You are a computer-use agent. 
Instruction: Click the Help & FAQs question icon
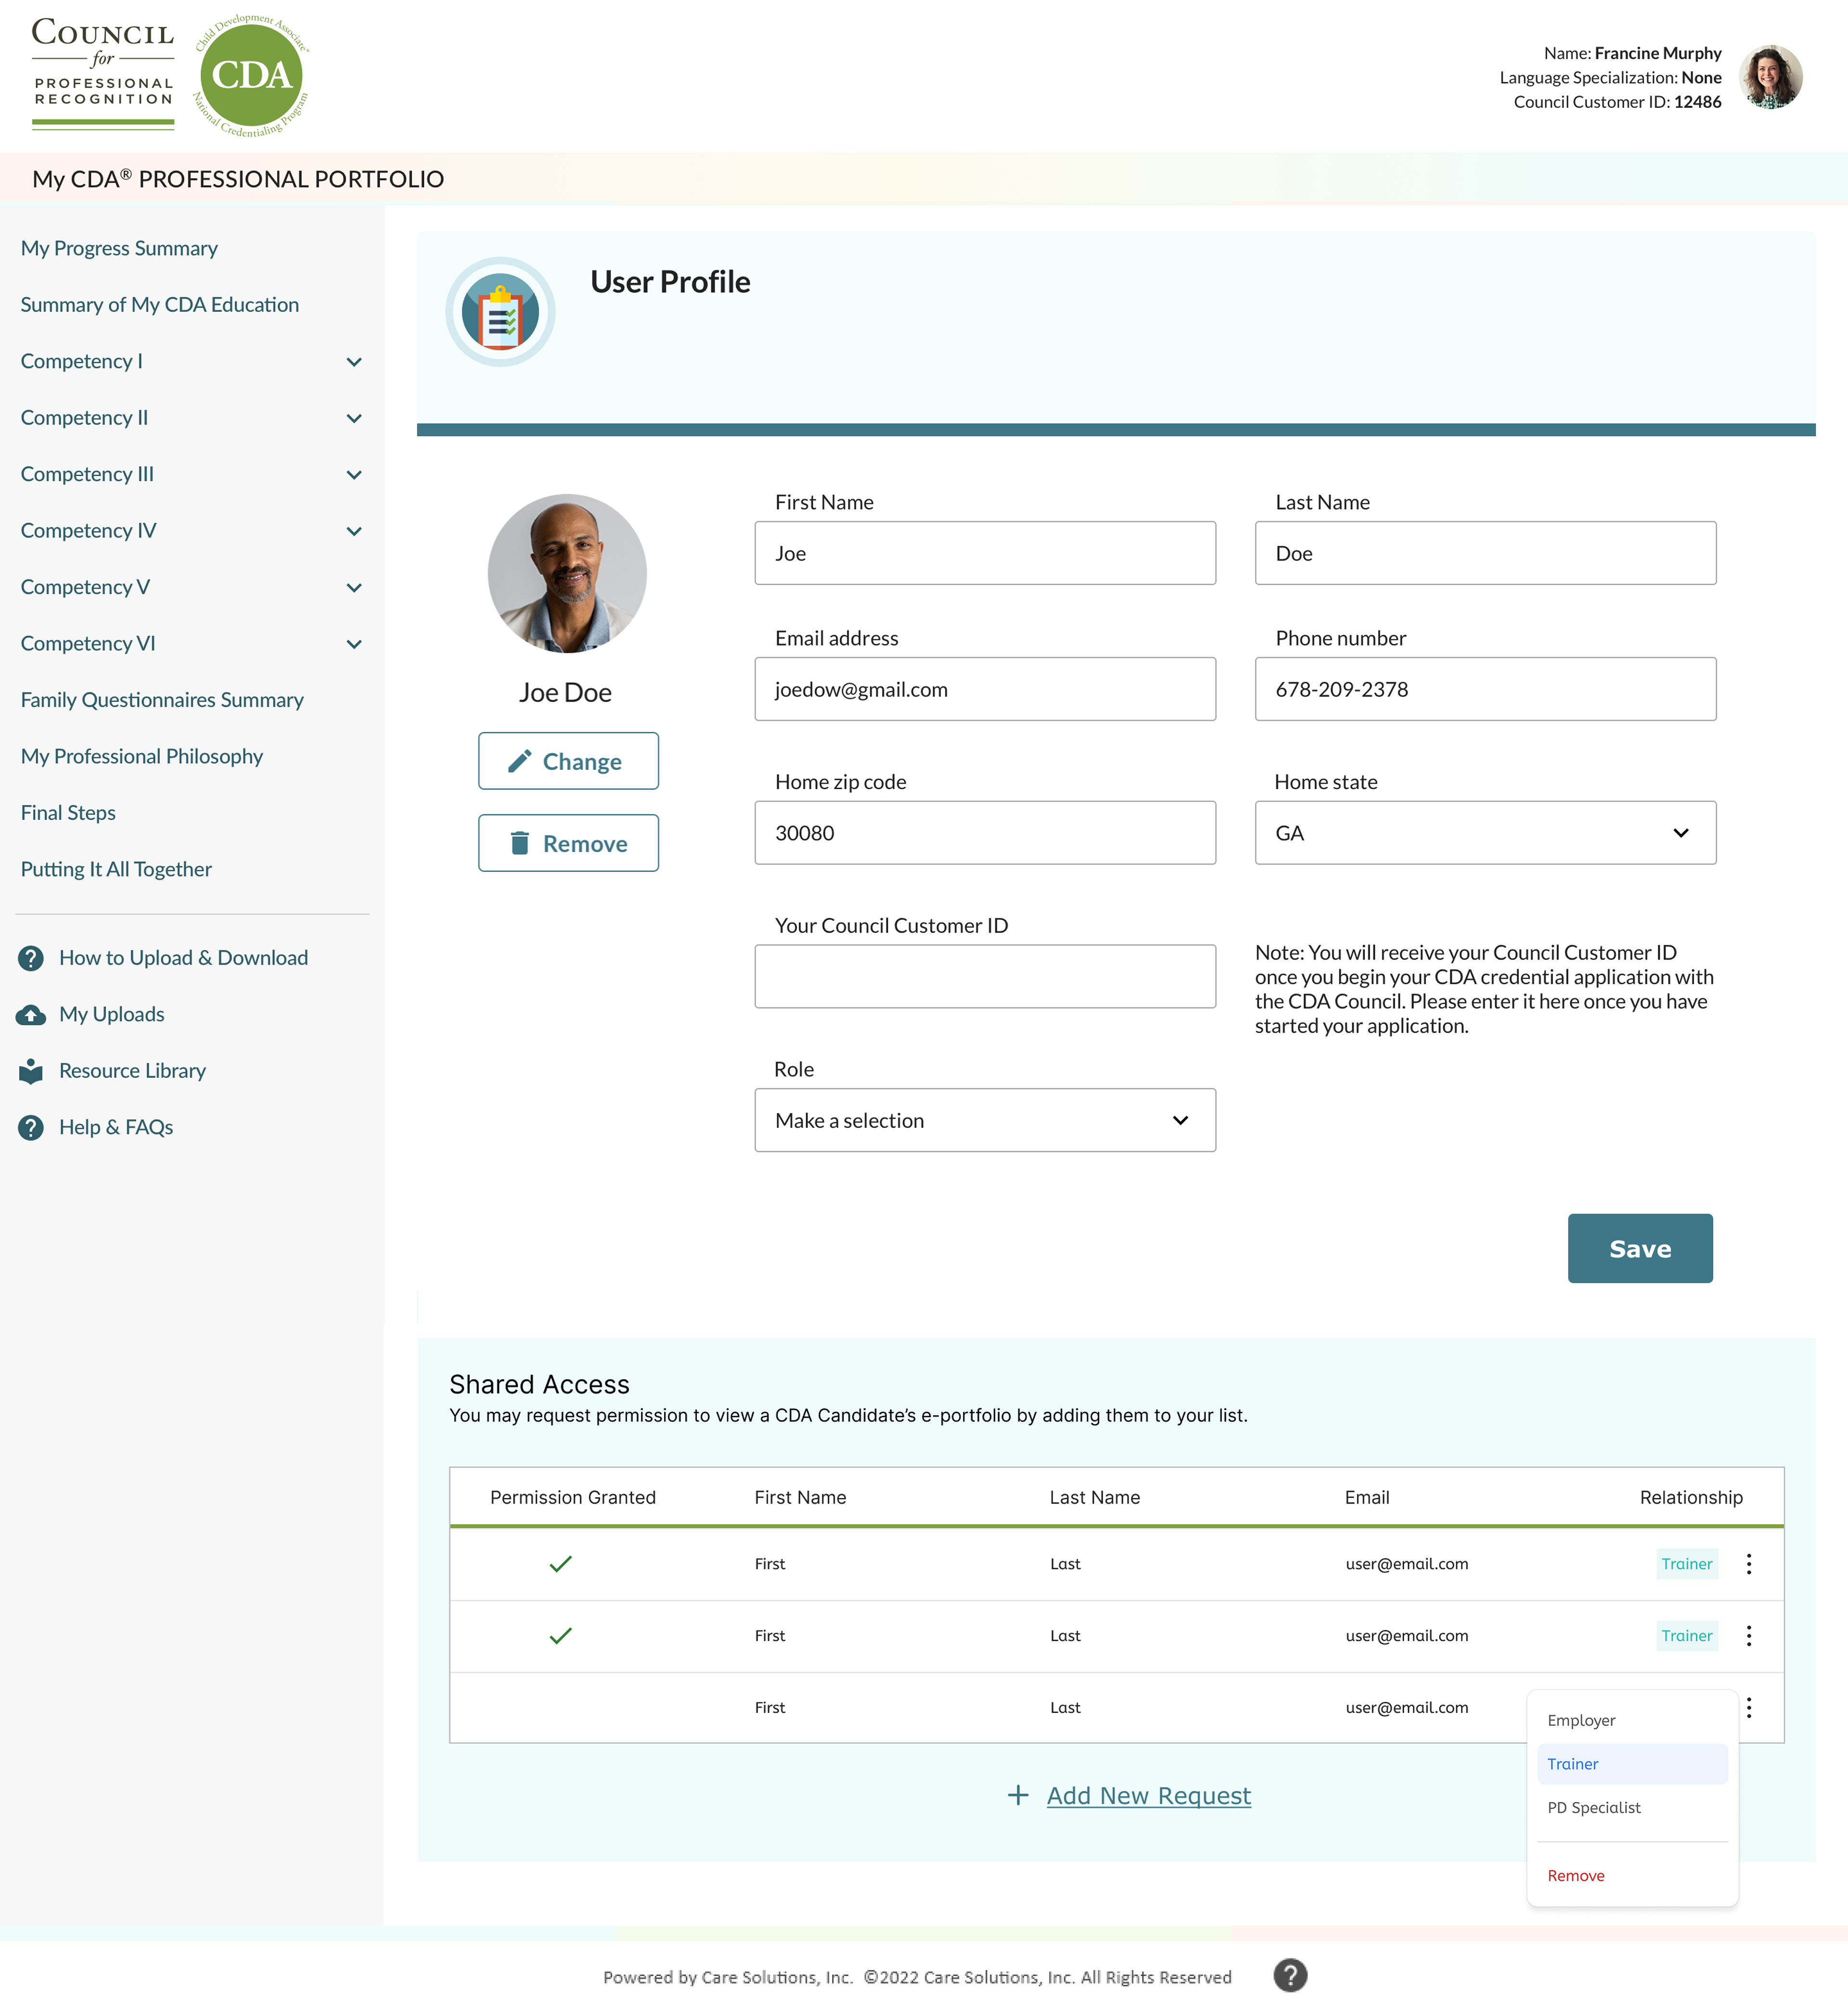31,1128
